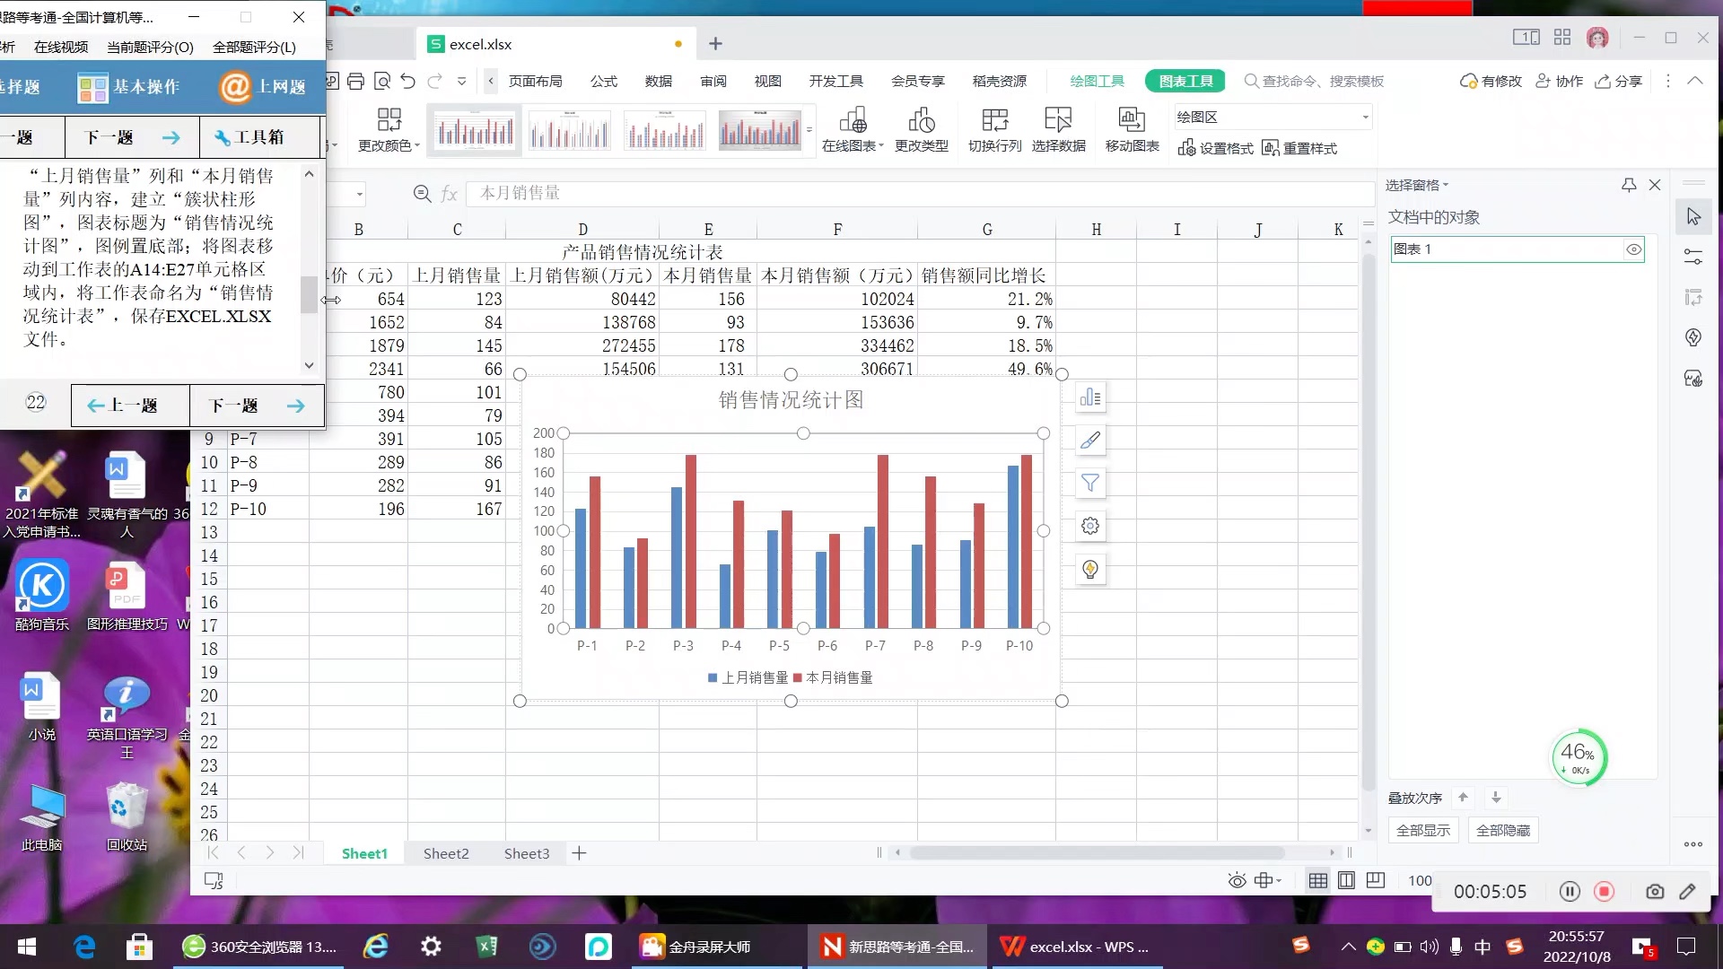Switch to page break preview in status bar
Viewport: 1723px width, 969px height.
[x=1346, y=881]
